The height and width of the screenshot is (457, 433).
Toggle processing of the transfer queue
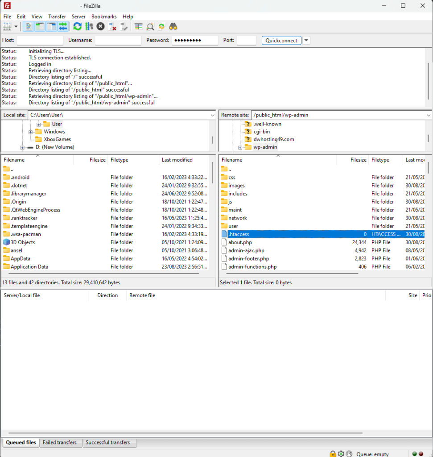(x=89, y=26)
